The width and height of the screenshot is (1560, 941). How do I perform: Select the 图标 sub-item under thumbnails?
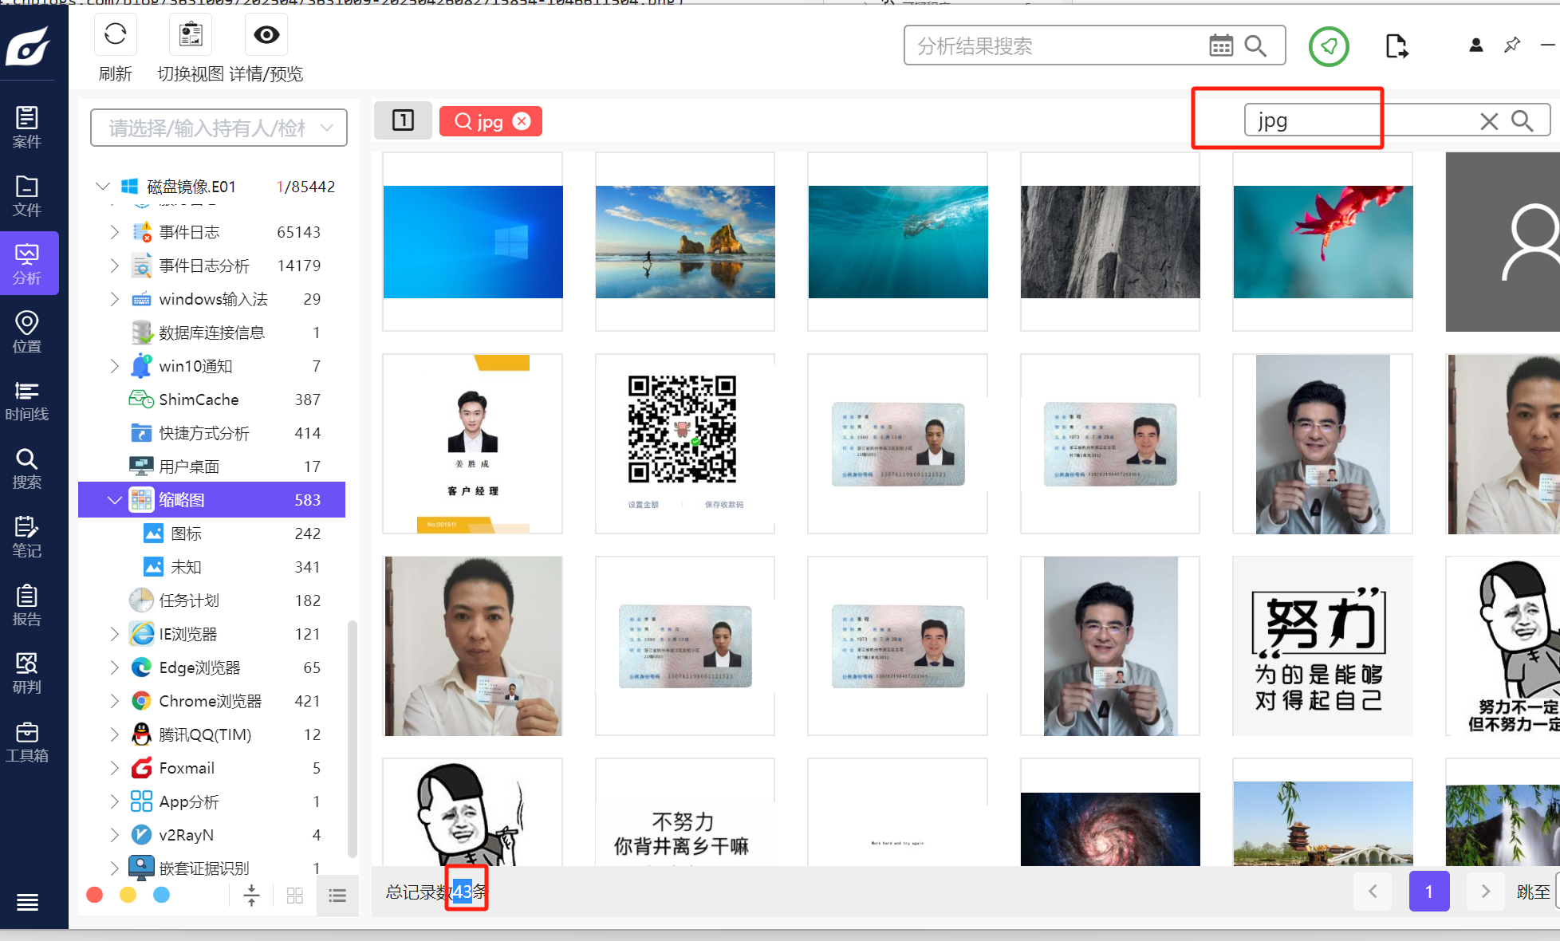tap(186, 533)
